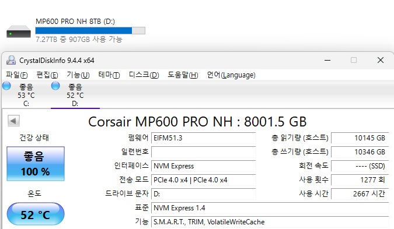Screen dimensions: 394x229
Task: Click total host reads value 10145 GB
Action: [x=360, y=138]
